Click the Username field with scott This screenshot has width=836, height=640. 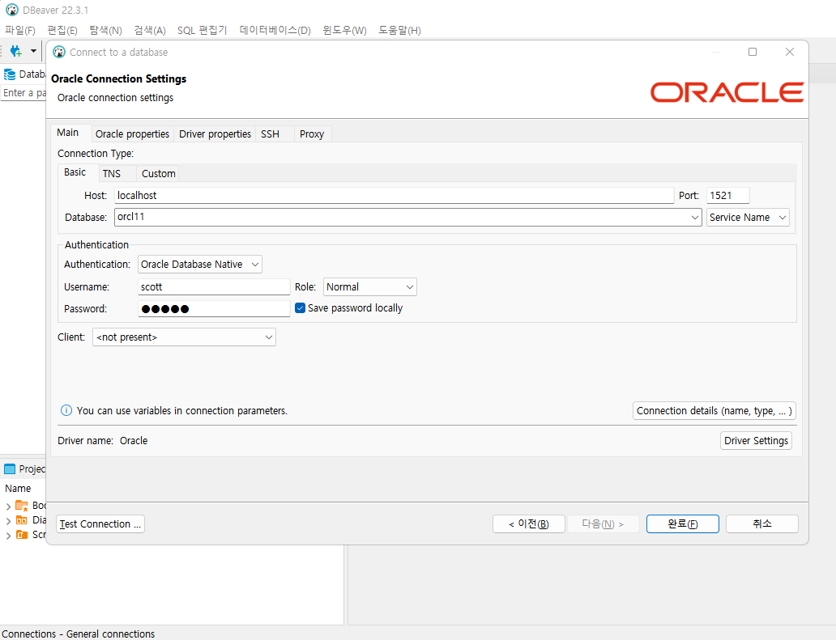pos(214,287)
